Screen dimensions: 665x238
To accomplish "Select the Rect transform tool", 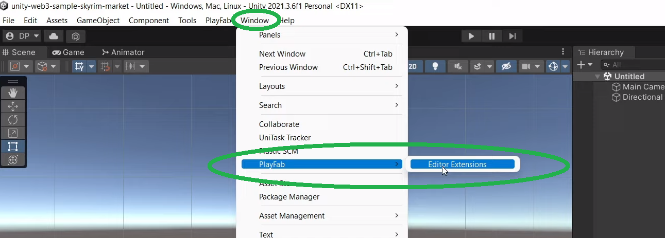I will 13,147.
